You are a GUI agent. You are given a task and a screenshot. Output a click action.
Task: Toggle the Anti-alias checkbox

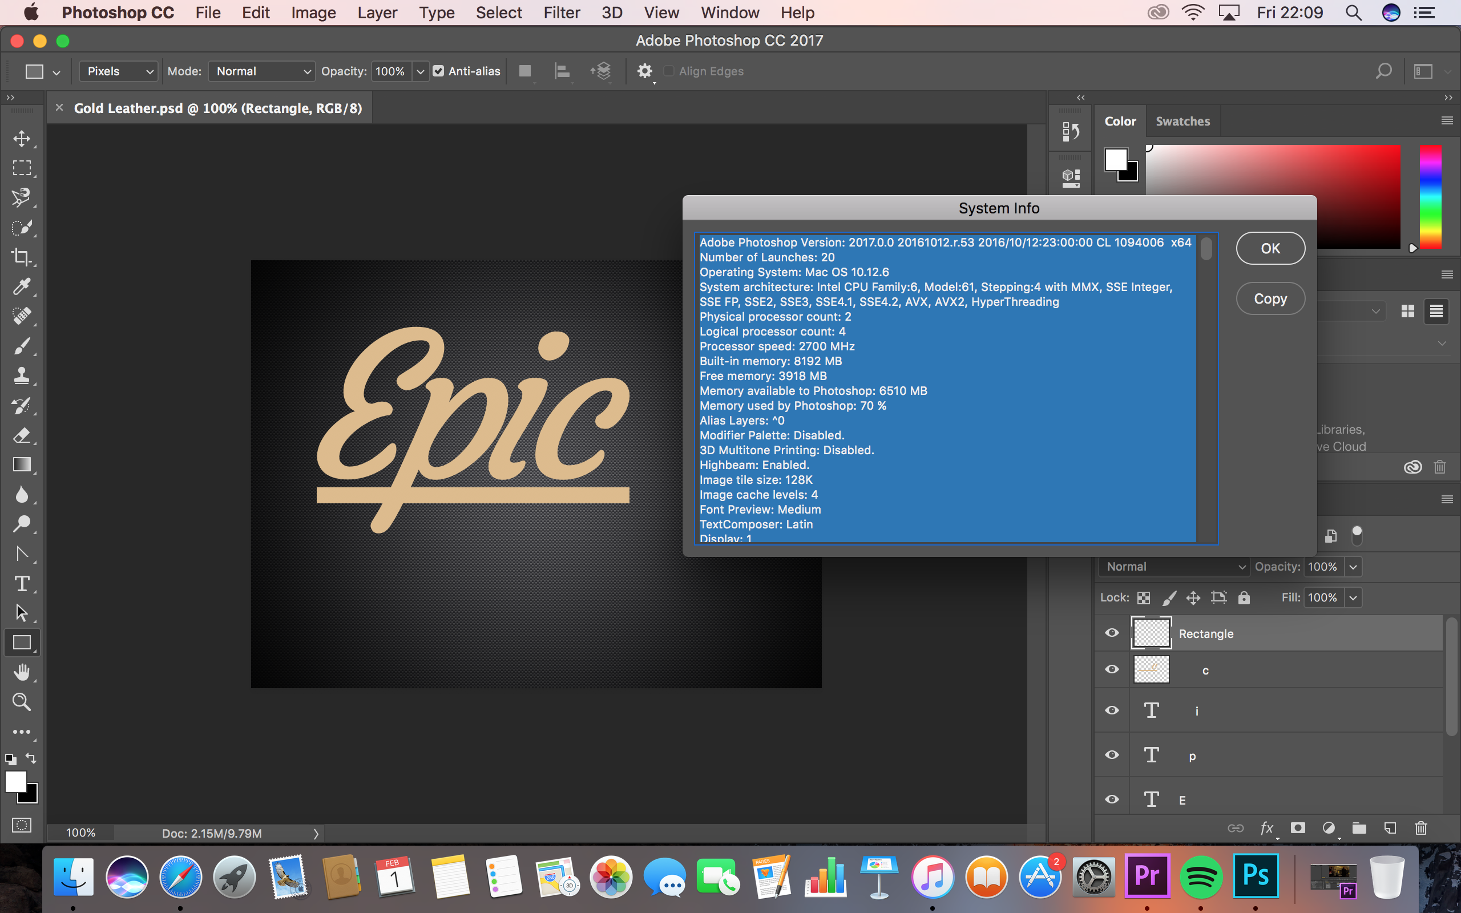tap(438, 71)
